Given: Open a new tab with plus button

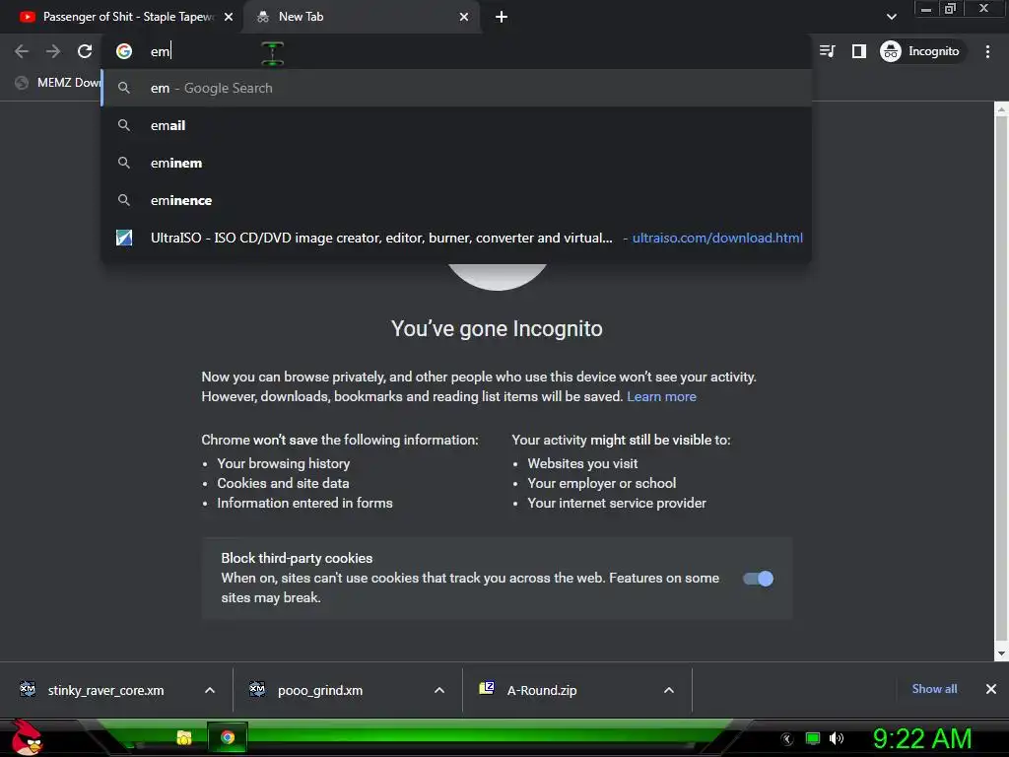Looking at the screenshot, I should pyautogui.click(x=502, y=17).
